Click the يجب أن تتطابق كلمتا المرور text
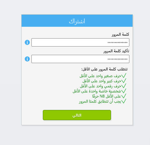150x145 pixels. point(100,101)
